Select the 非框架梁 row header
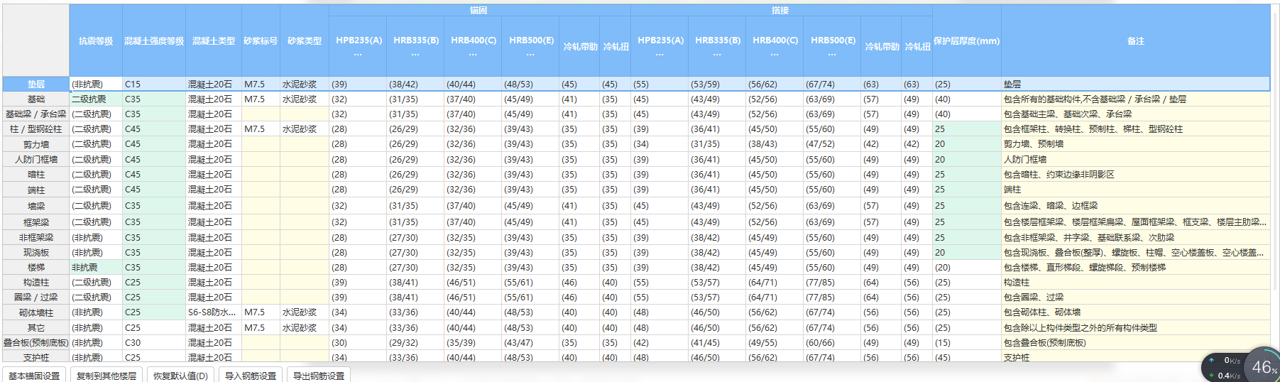This screenshot has width=1280, height=382. click(x=36, y=238)
